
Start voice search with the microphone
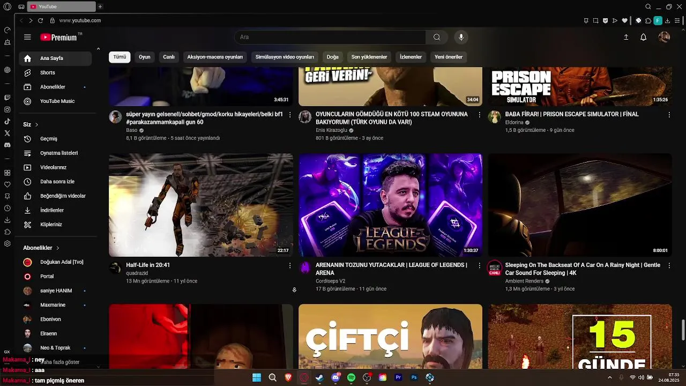[461, 37]
